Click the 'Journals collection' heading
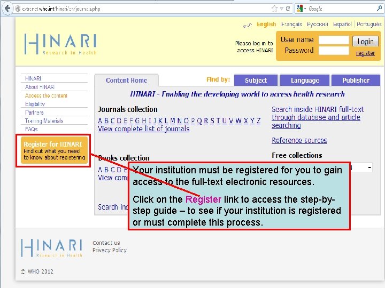The image size is (385, 288). [127, 109]
